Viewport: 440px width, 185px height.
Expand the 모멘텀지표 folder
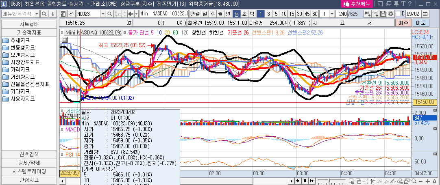pyautogui.click(x=19, y=55)
